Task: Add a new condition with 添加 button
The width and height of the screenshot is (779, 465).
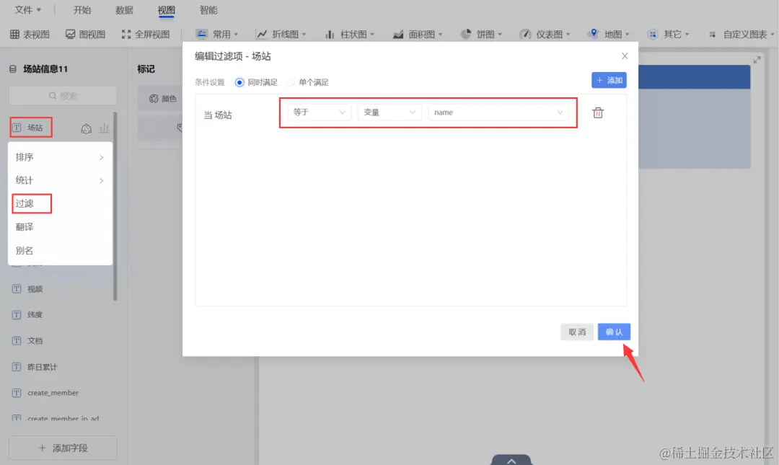Action: [x=608, y=81]
